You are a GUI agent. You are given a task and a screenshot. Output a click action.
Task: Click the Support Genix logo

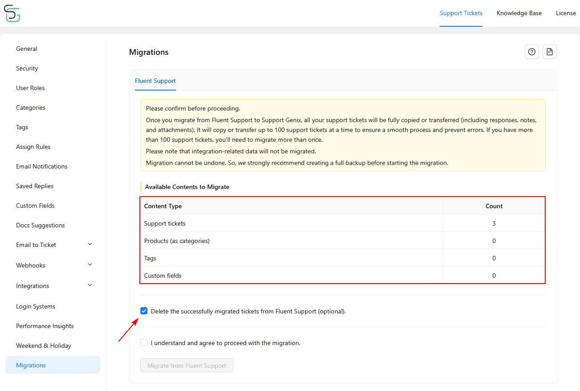[x=12, y=13]
